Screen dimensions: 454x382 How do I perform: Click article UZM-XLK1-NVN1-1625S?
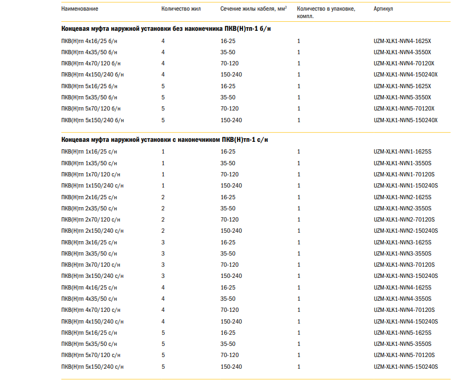(x=402, y=151)
